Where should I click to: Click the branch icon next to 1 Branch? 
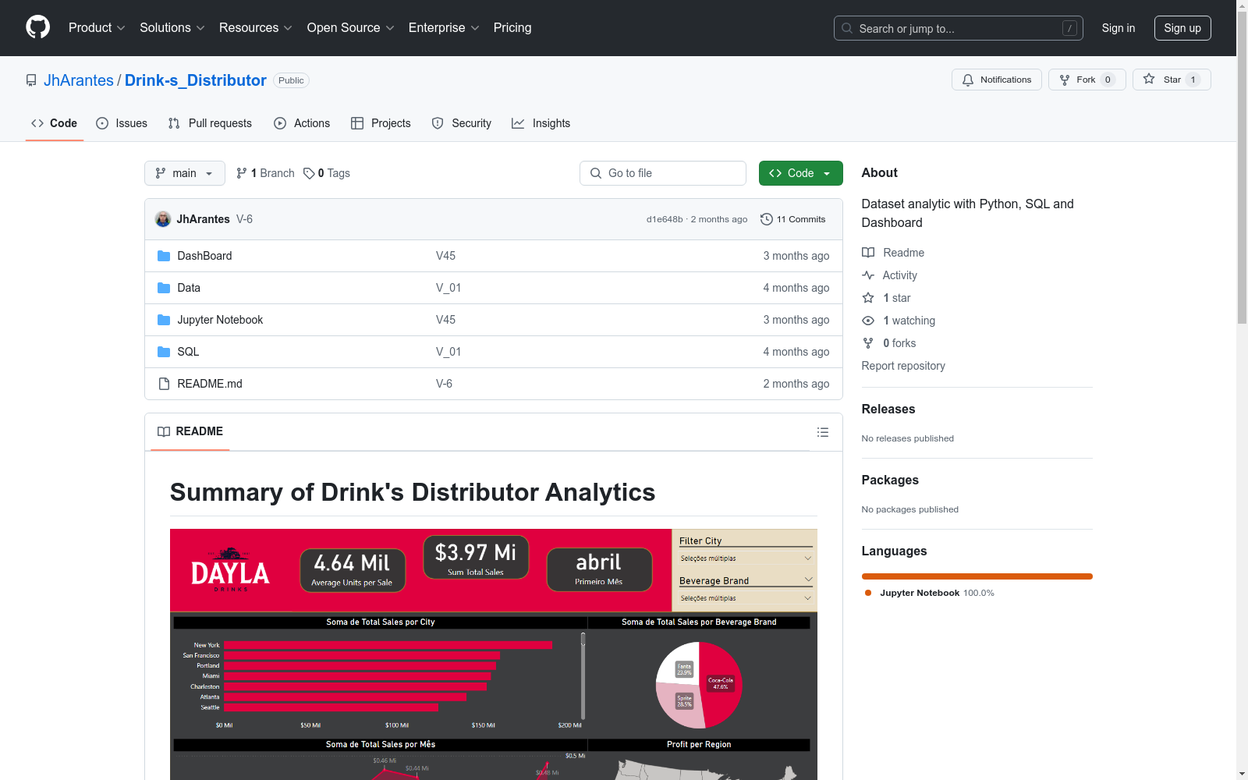242,173
